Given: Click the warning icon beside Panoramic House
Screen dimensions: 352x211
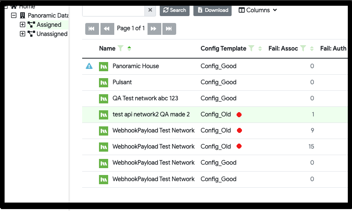Looking at the screenshot, I should 89,66.
